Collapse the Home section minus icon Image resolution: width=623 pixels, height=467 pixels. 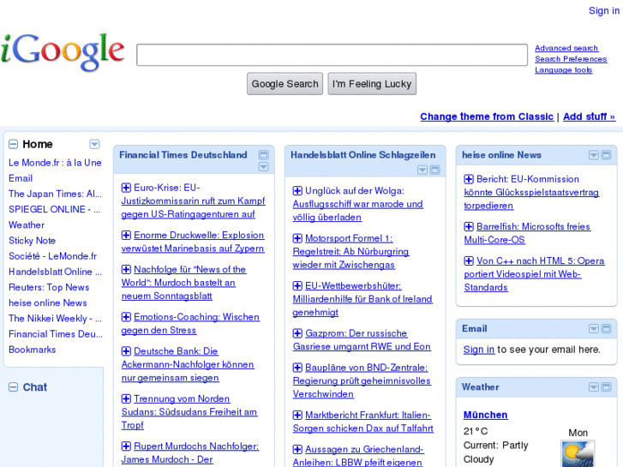pos(13,144)
